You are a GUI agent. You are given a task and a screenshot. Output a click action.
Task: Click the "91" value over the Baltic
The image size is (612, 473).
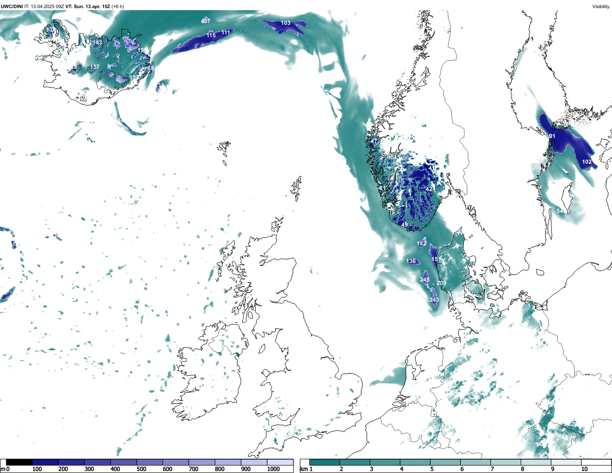pyautogui.click(x=552, y=136)
